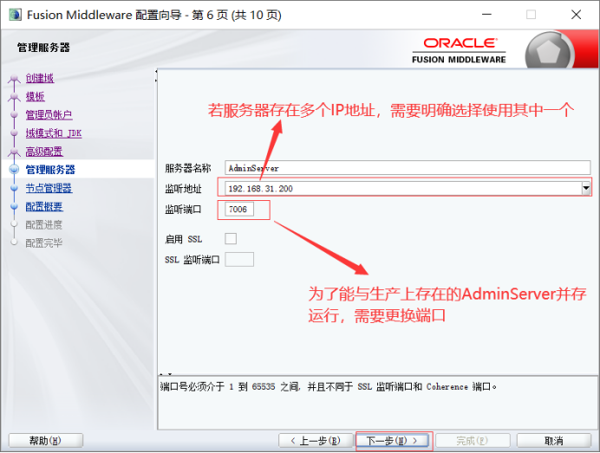Select 域模式和 JDK step

pyautogui.click(x=53, y=133)
